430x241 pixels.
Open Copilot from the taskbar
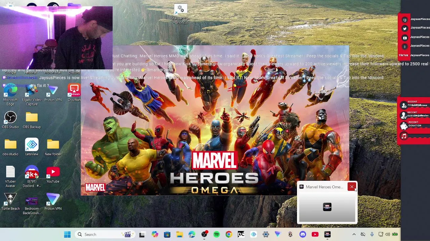point(155,234)
